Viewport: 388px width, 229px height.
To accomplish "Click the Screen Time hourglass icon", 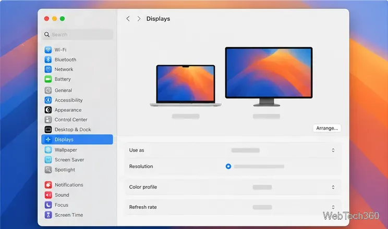I will click(48, 215).
